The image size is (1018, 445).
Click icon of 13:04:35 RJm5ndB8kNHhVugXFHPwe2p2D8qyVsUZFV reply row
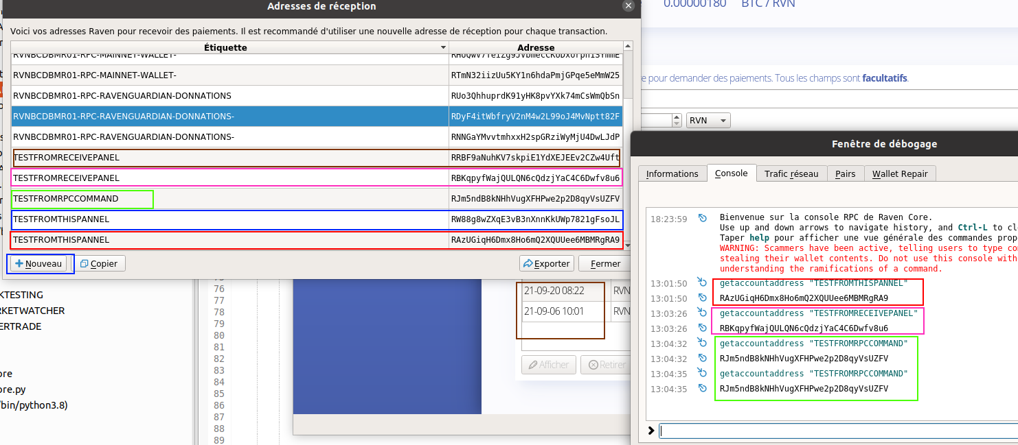point(702,388)
